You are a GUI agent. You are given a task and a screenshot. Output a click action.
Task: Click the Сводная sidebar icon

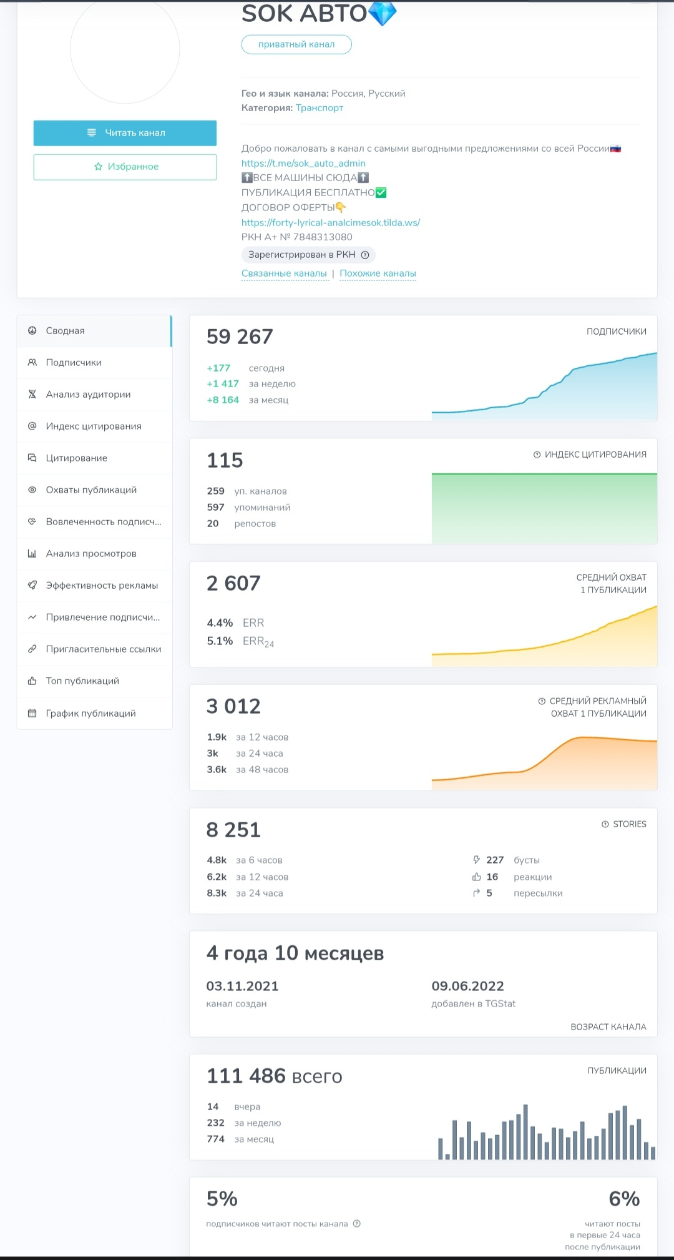(32, 330)
